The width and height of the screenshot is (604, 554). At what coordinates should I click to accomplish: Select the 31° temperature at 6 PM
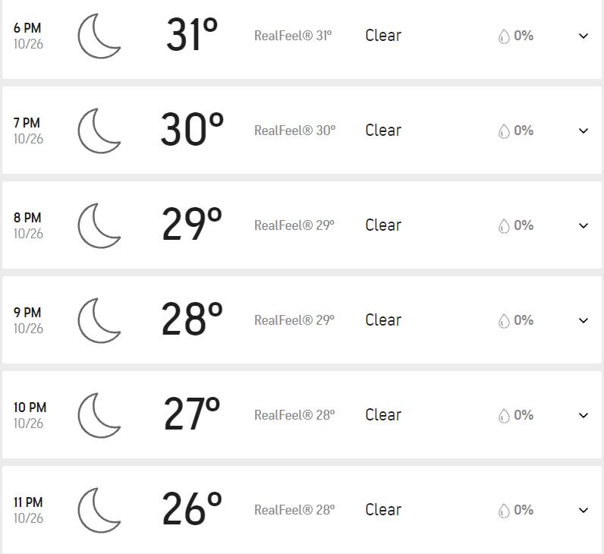[x=192, y=35]
